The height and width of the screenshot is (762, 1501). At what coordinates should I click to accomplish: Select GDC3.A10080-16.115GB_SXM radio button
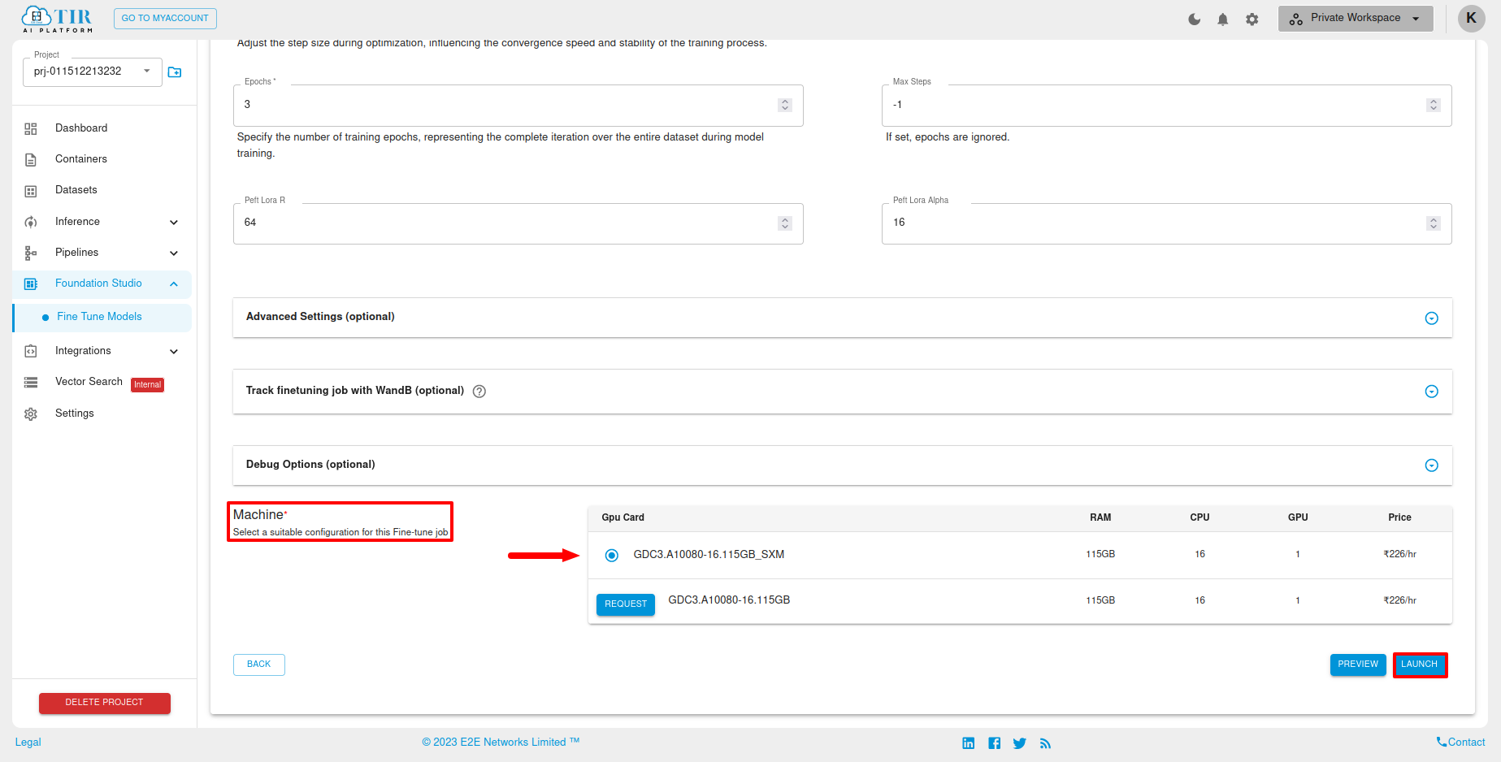pos(612,555)
